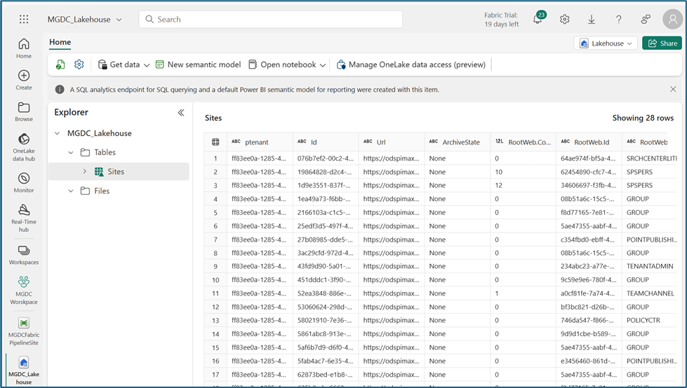687x388 pixels.
Task: Open the Lakehouse mode switcher dropdown
Action: click(606, 43)
